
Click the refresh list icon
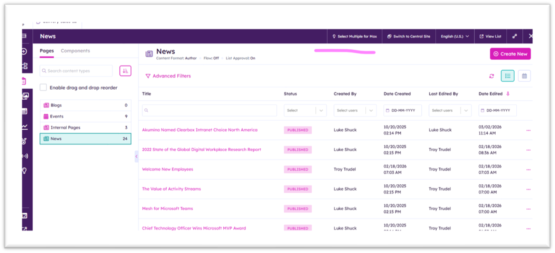click(x=491, y=76)
